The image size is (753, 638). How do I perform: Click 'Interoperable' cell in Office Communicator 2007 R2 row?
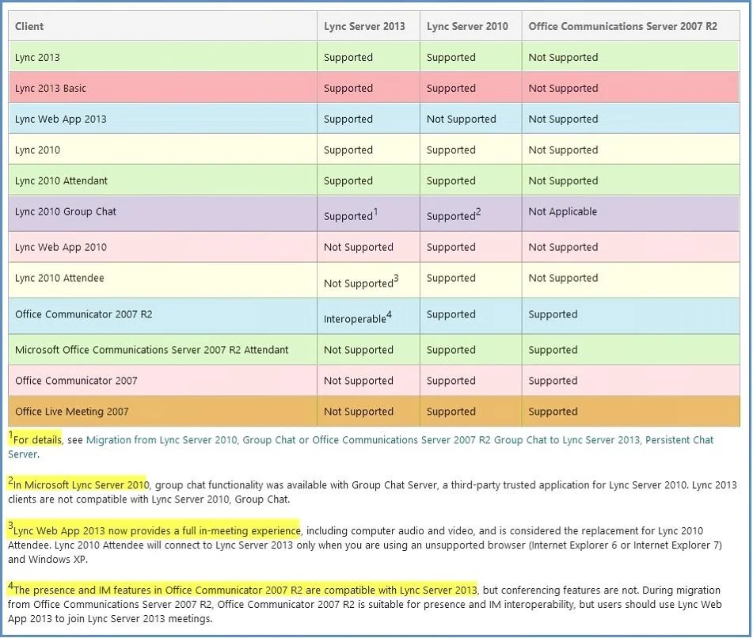click(x=368, y=316)
